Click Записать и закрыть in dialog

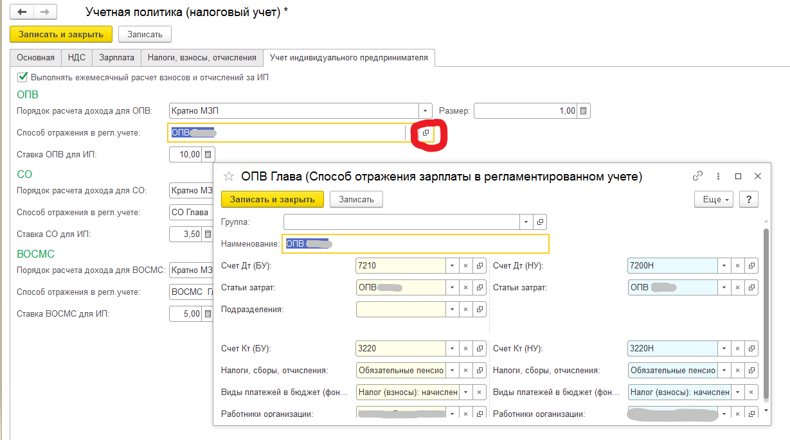click(273, 200)
